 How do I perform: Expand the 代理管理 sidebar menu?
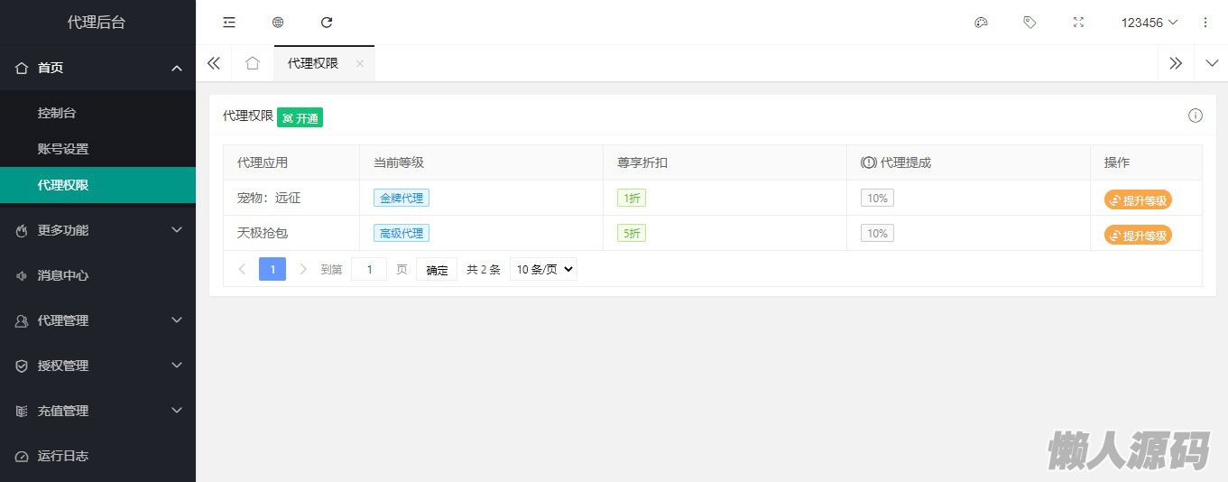coord(97,320)
